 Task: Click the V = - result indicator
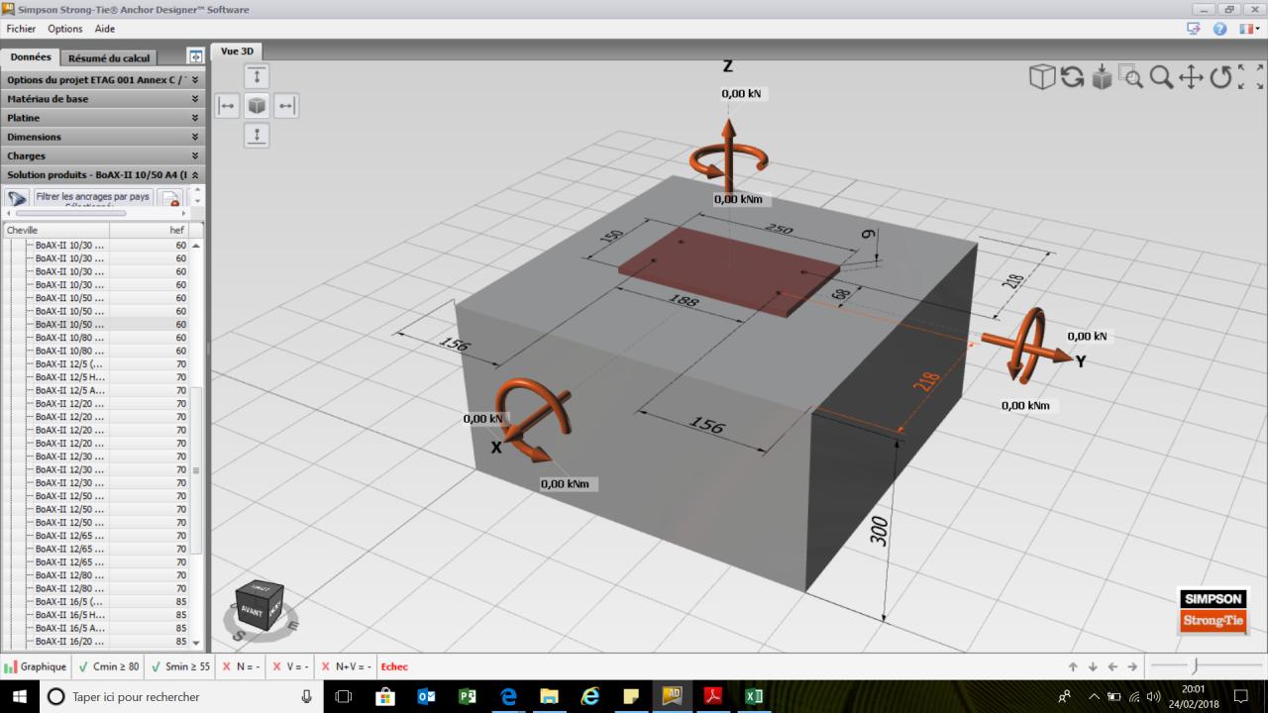[x=290, y=666]
